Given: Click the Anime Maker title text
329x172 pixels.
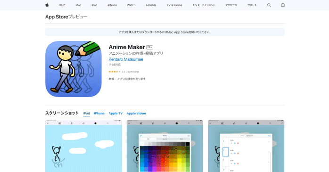Looking at the screenshot, I should [x=127, y=47].
